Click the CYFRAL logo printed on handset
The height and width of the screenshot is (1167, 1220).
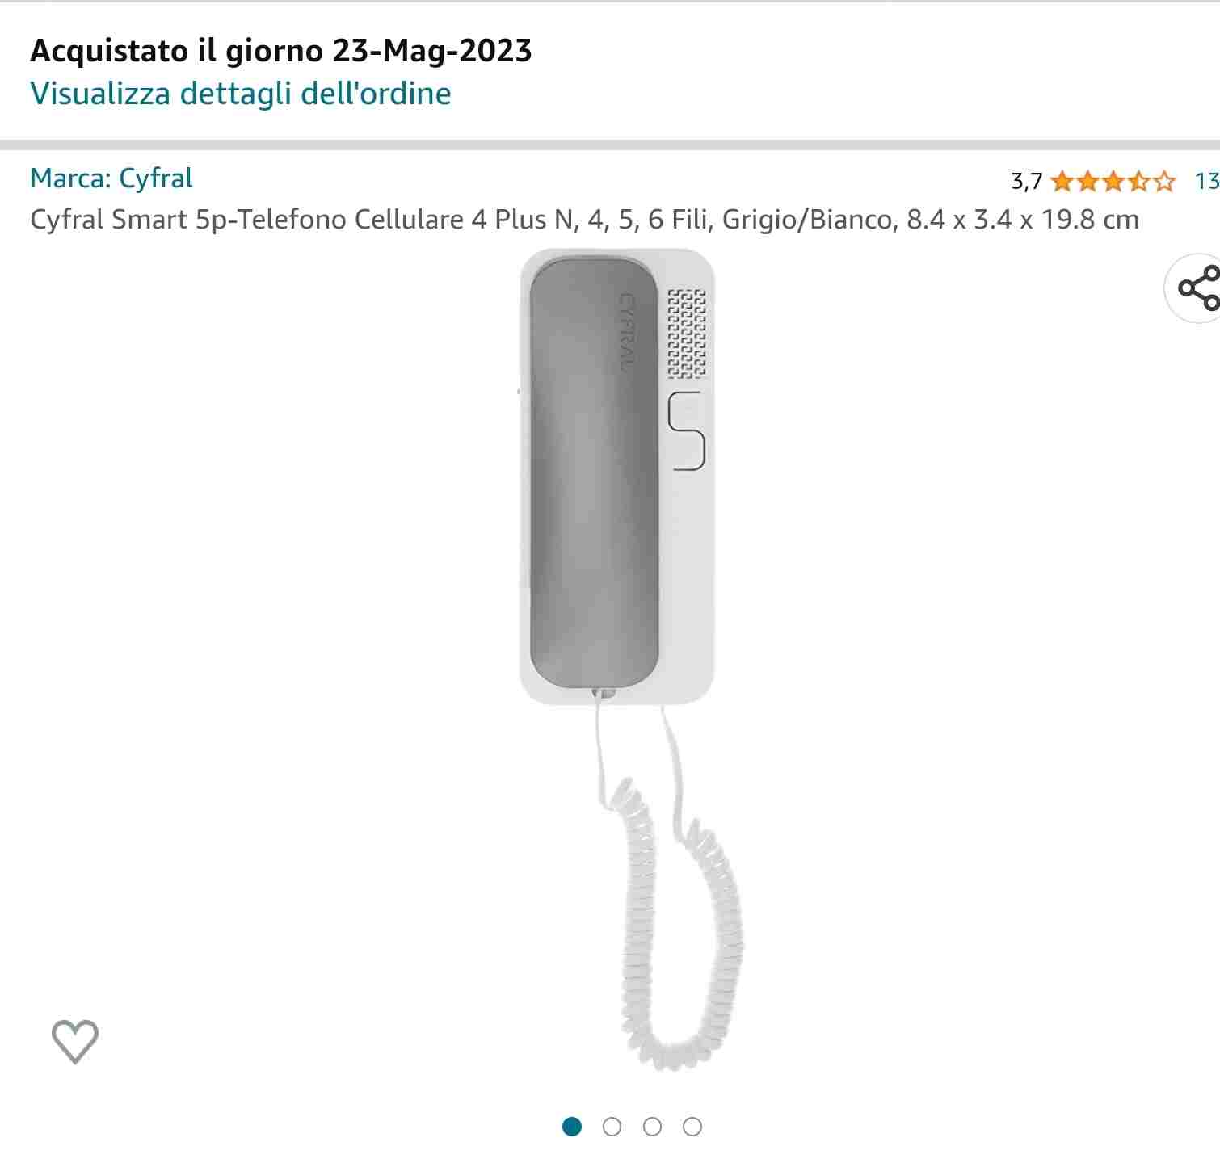[626, 332]
